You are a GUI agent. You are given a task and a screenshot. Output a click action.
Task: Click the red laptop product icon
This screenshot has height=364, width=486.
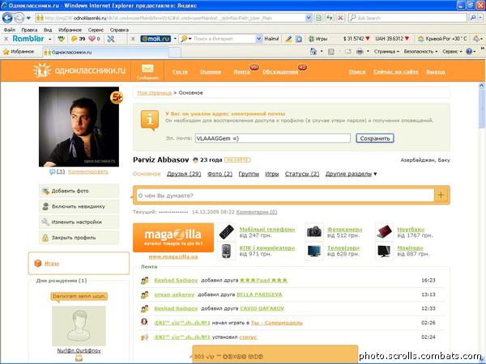(384, 231)
